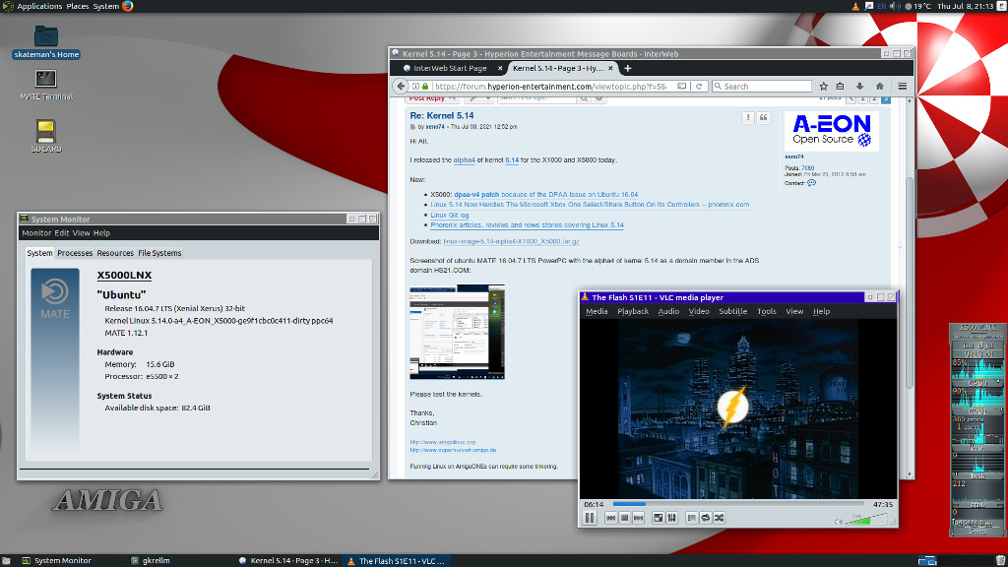Switch to Resources tab in System Monitor

pos(115,253)
